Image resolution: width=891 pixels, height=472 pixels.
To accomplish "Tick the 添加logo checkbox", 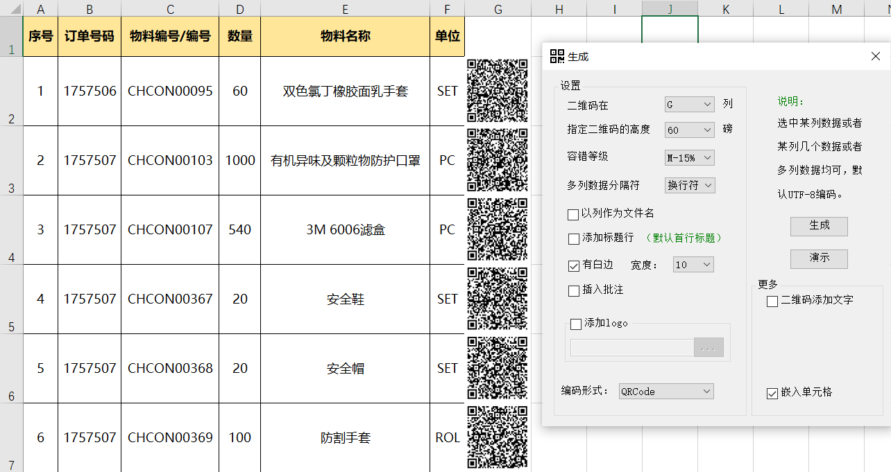I will pos(575,324).
